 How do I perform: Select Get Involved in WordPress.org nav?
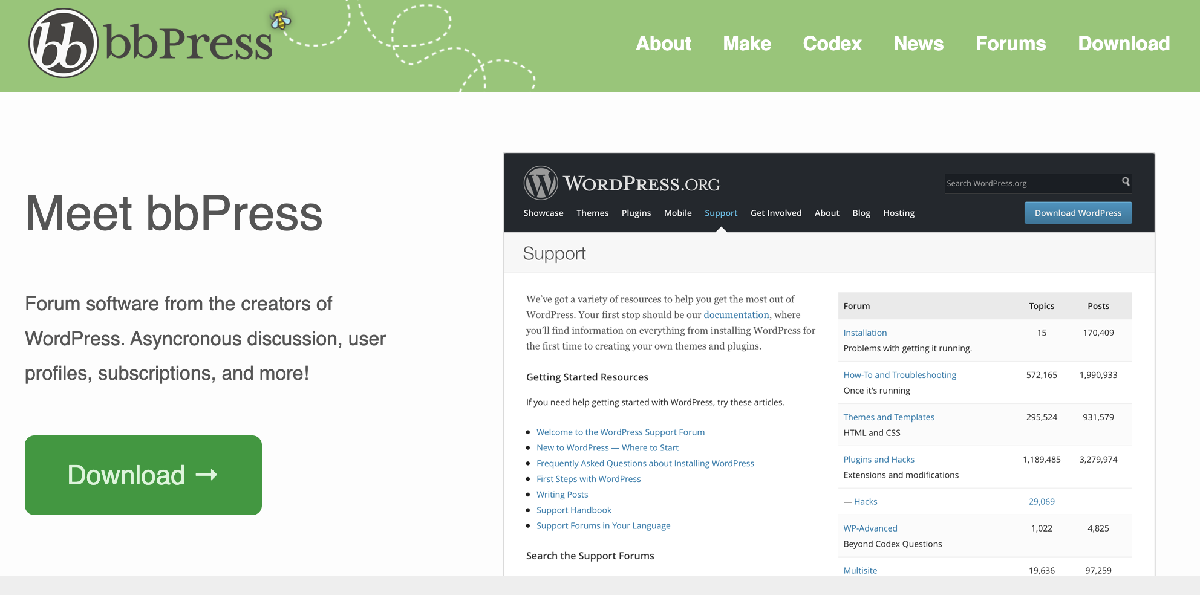point(776,213)
